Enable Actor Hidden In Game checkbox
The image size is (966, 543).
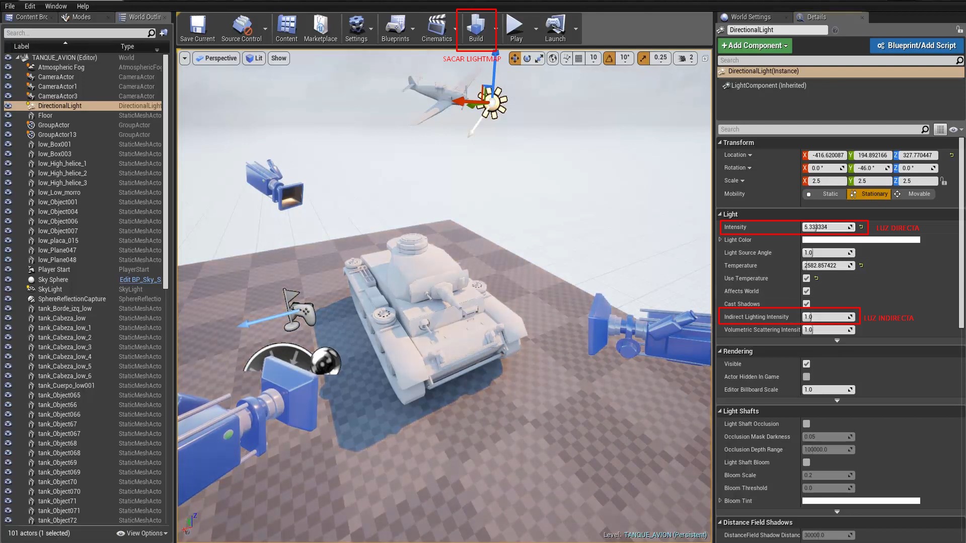806,376
